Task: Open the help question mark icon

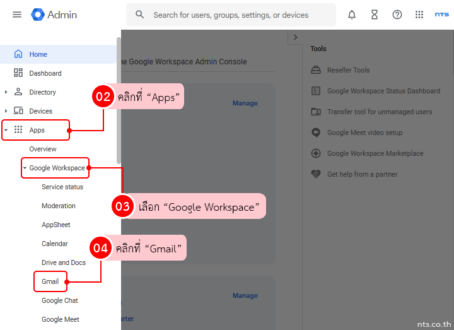Action: click(x=397, y=15)
